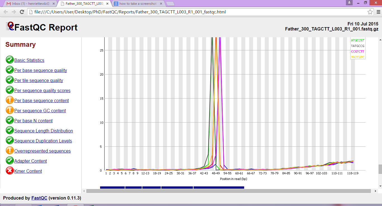Click the report filename Father_300_TAGCTT_L003_R1_001.fastq.gz
Screen dimensions: 382x206
(332, 29)
